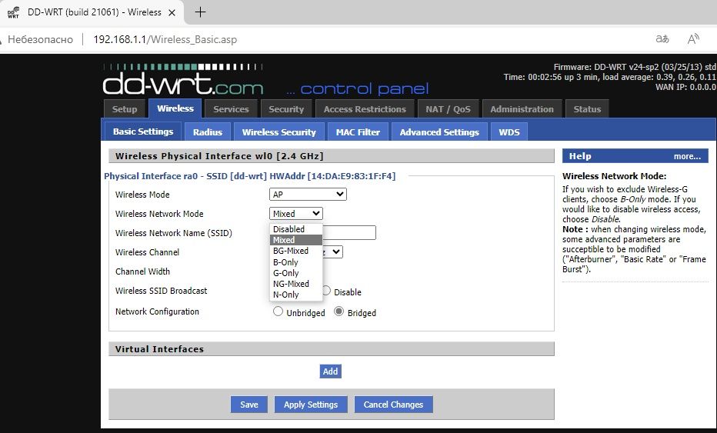This screenshot has height=433, width=717.
Task: Open the Status tab
Action: [587, 108]
